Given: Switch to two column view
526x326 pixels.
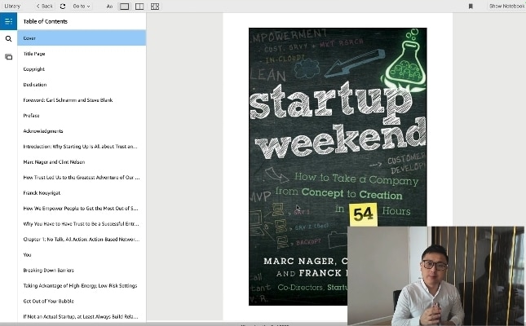Looking at the screenshot, I should pos(139,6).
